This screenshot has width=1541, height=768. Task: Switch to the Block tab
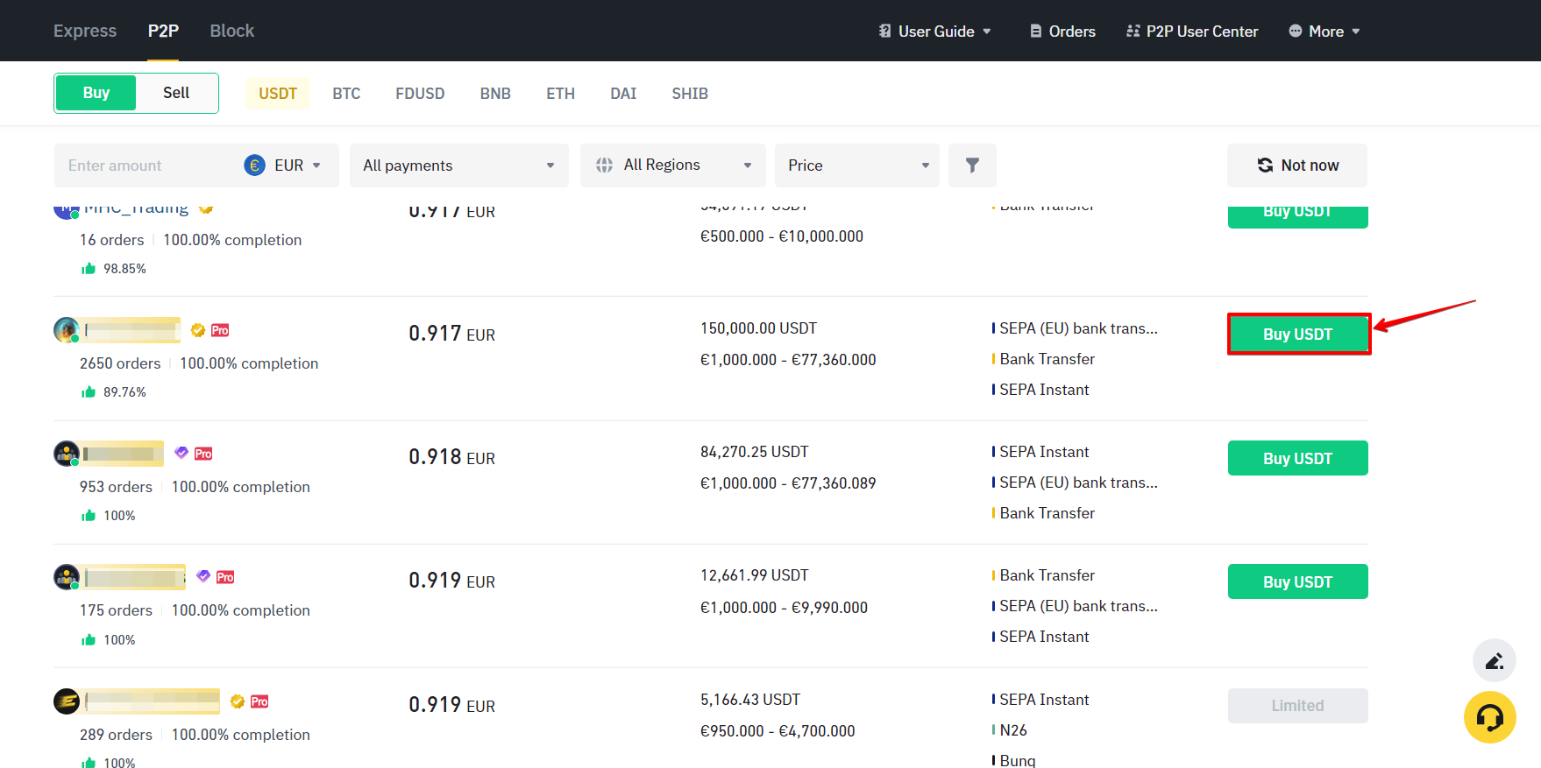[x=232, y=31]
